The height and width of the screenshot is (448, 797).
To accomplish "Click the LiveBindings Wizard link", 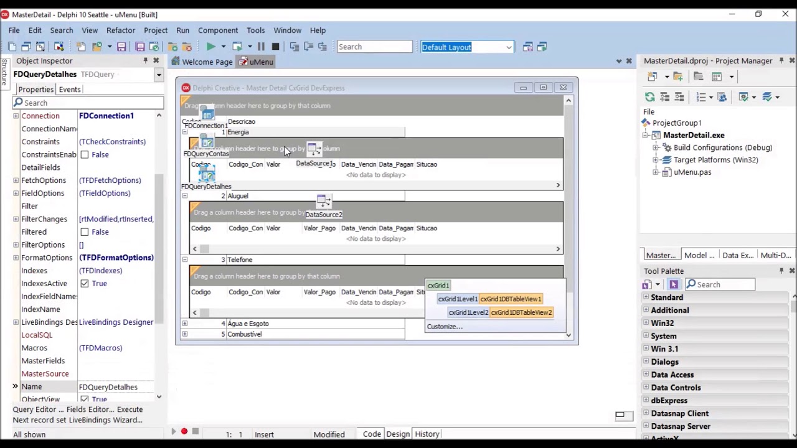I will 105,420.
